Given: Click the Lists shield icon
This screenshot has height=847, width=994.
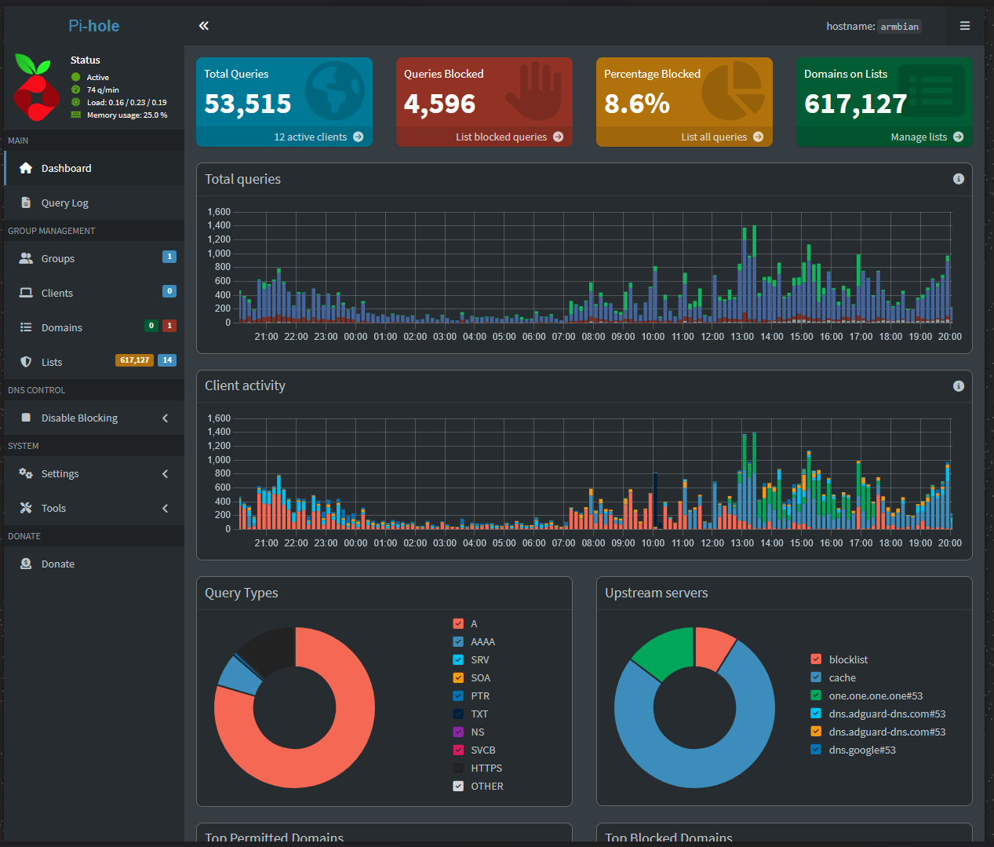Looking at the screenshot, I should click(26, 361).
